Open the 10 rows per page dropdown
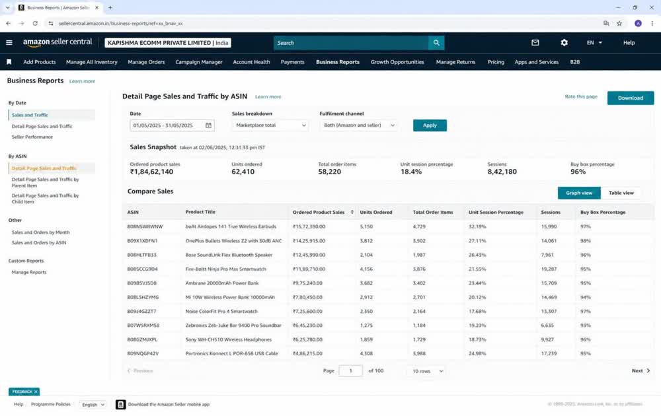Image resolution: width=661 pixels, height=416 pixels. [x=428, y=371]
